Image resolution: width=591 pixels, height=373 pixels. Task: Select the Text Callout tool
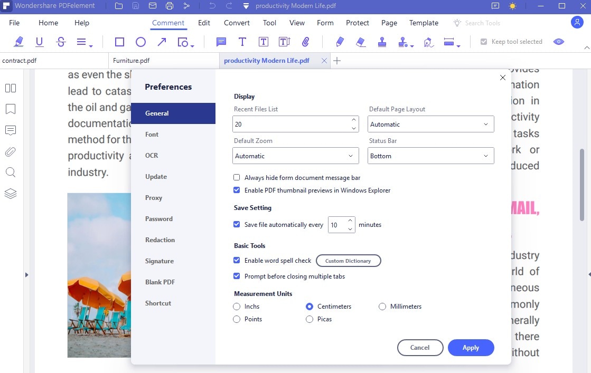tap(284, 42)
